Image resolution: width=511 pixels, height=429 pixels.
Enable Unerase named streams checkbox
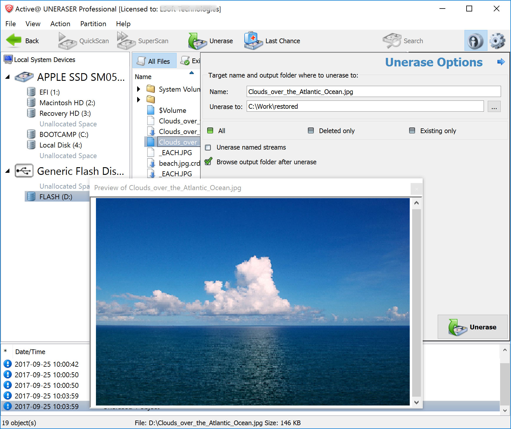208,148
